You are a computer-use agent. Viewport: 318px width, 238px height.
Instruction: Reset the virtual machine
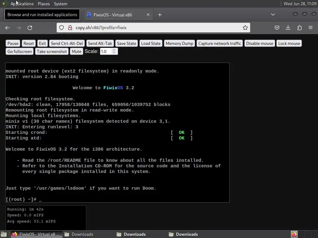[x=29, y=43]
